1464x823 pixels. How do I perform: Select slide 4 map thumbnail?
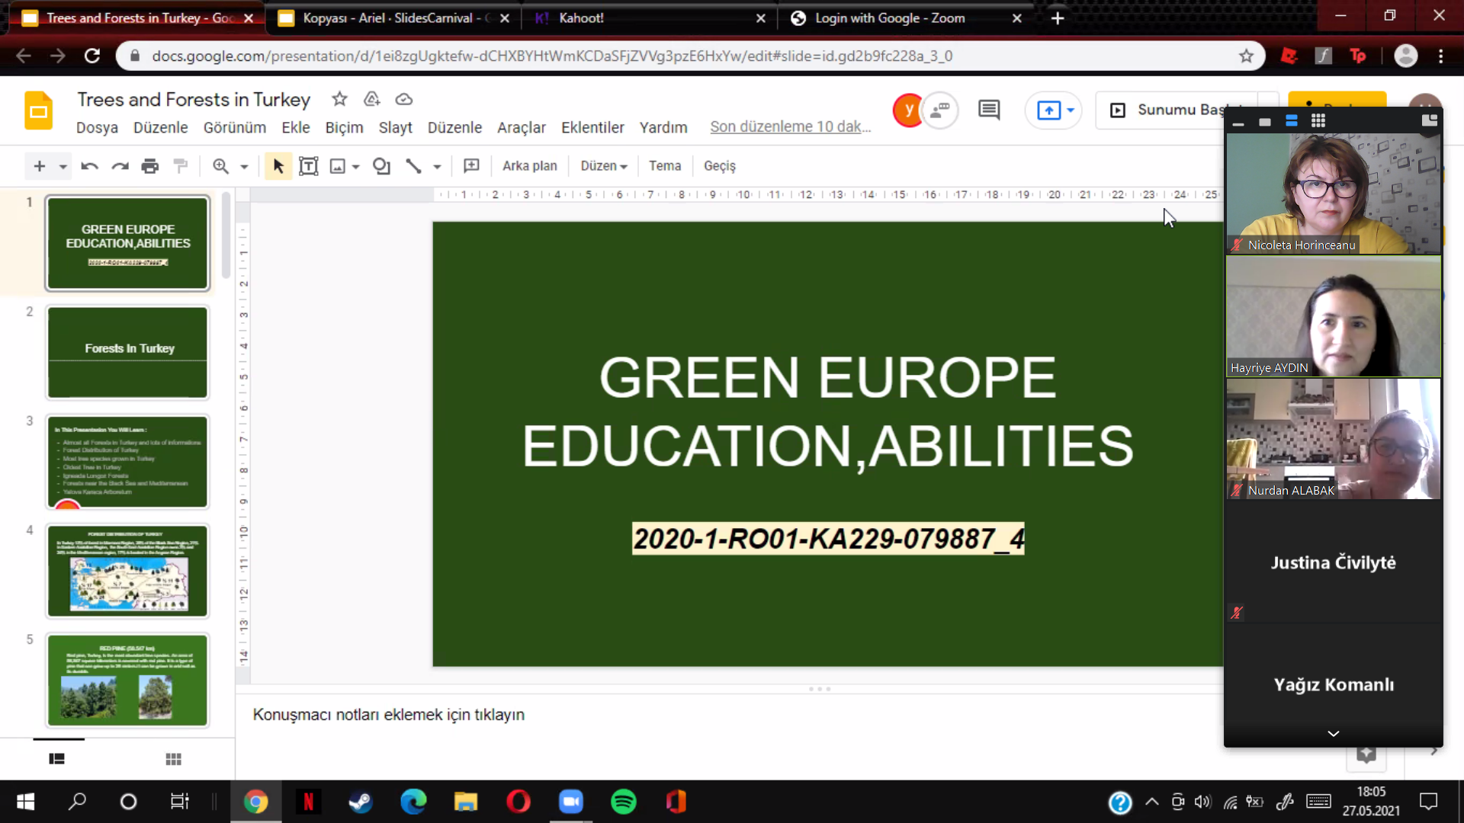(127, 571)
